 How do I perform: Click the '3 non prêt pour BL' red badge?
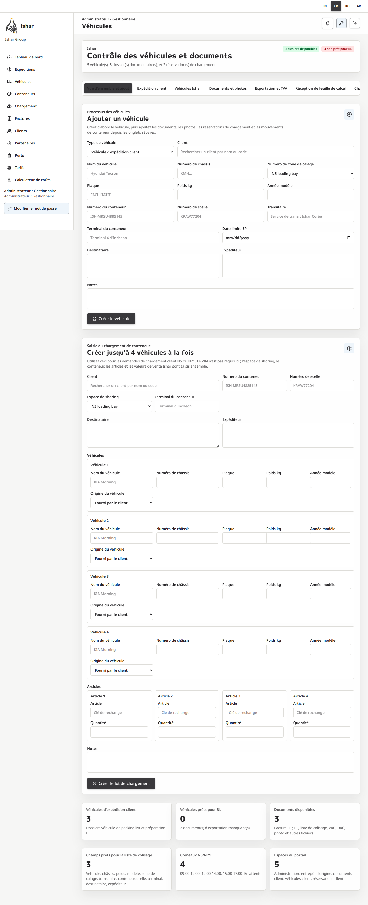click(338, 49)
